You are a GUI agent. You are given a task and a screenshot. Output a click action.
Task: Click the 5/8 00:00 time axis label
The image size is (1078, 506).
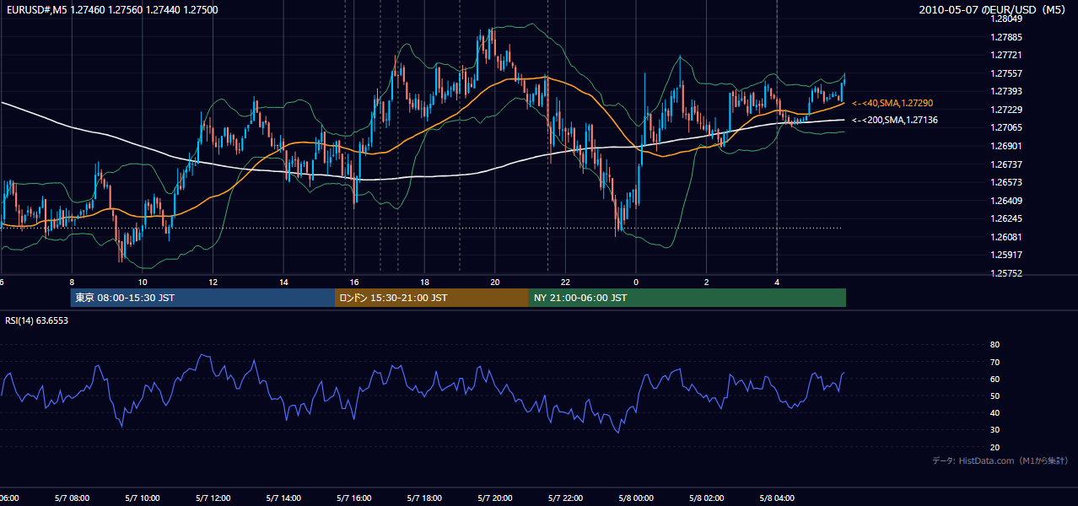pos(636,498)
